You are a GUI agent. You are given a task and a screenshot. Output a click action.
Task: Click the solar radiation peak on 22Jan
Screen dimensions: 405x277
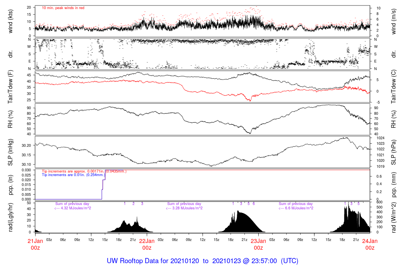click(x=238, y=211)
